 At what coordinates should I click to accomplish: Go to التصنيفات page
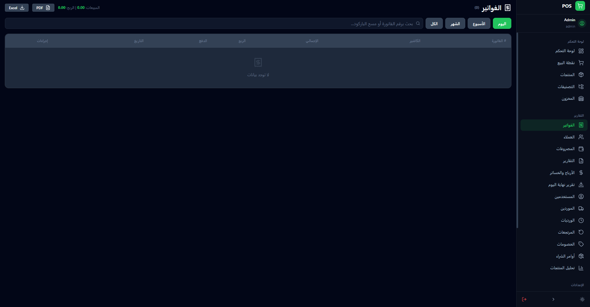point(554,87)
